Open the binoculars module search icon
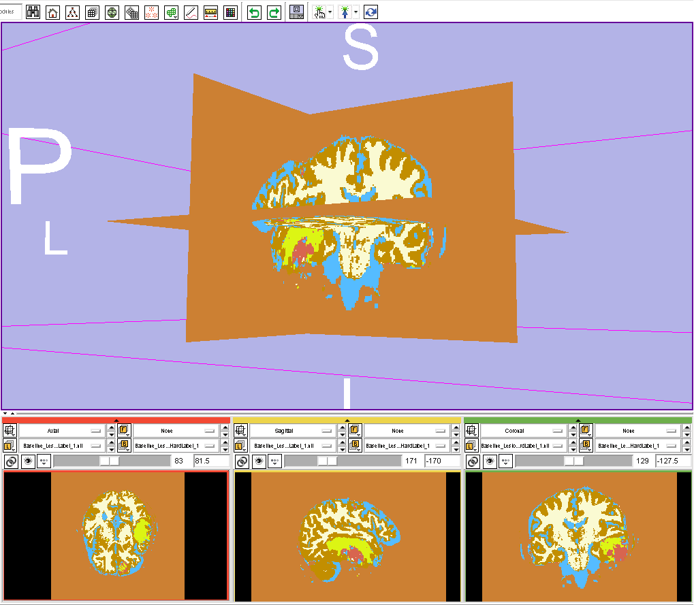This screenshot has width=694, height=605. click(x=32, y=12)
